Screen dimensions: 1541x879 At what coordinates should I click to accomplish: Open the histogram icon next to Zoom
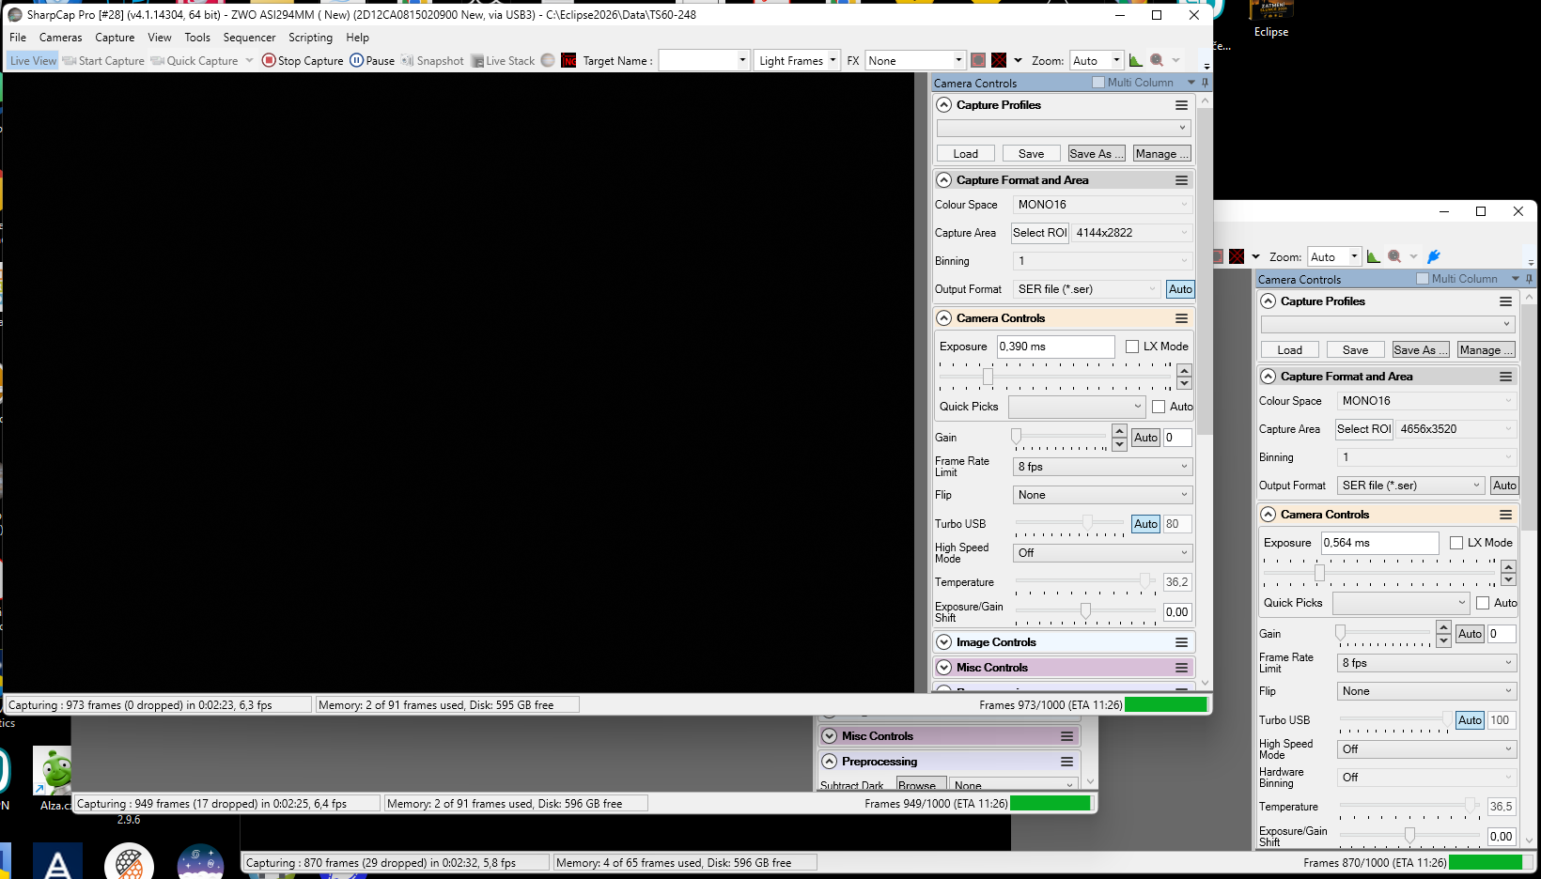click(1136, 60)
